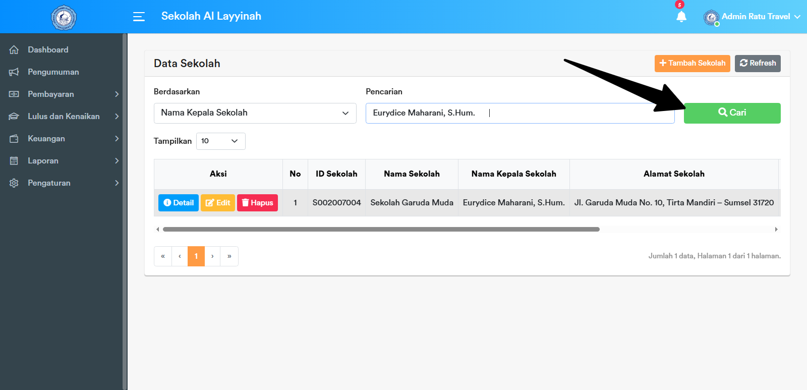Screen dimensions: 807x390
Task: Click the Keuangan wallet icon
Action: tap(14, 139)
